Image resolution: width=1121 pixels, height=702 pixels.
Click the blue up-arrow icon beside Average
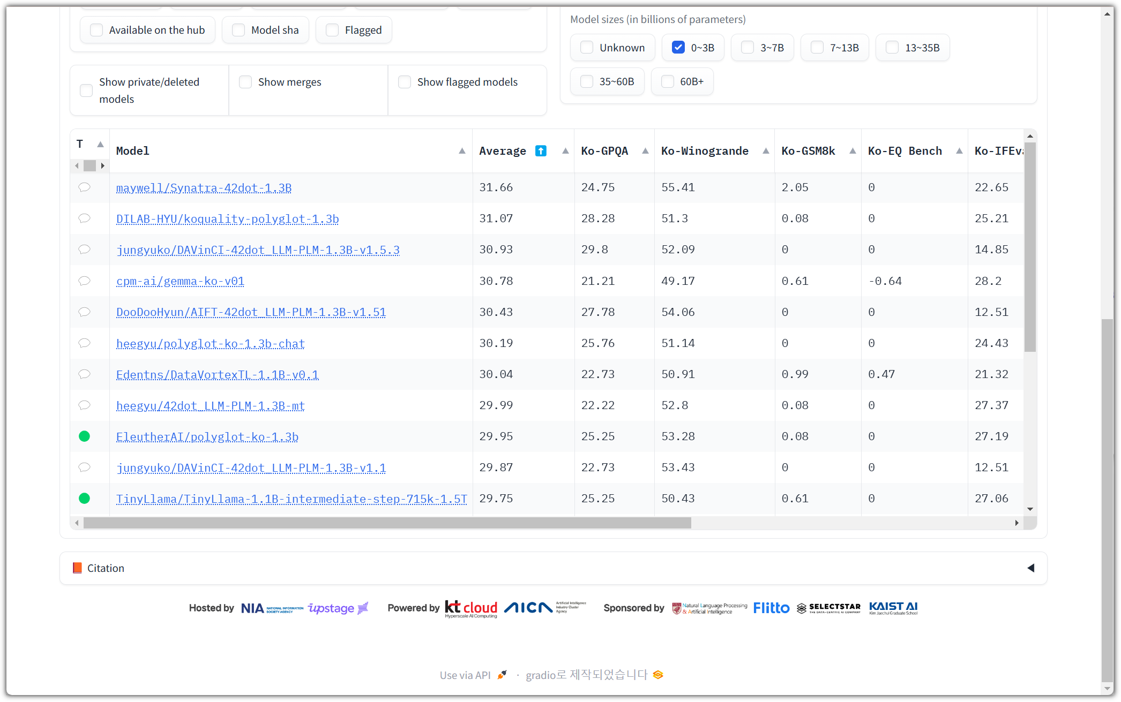pyautogui.click(x=541, y=151)
